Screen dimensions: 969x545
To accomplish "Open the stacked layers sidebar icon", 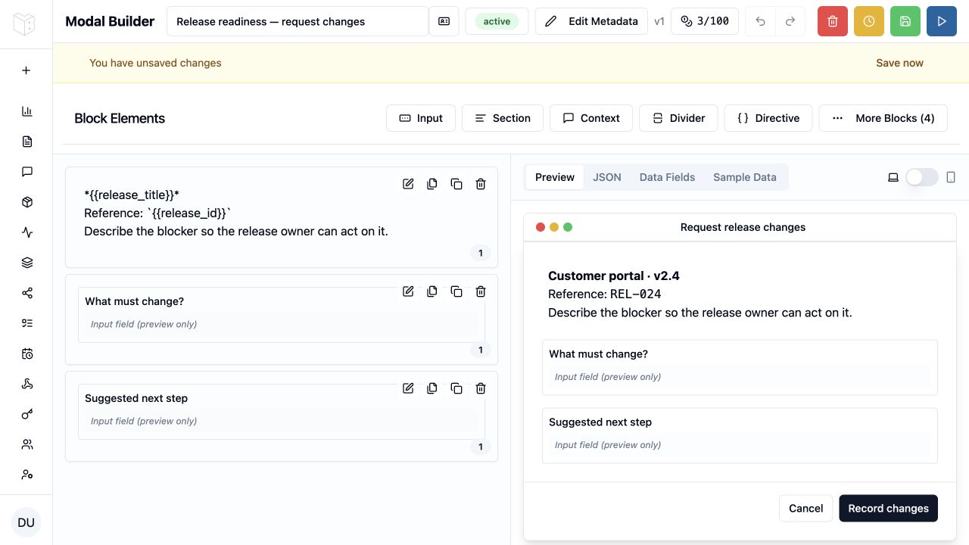I will 27,263.
